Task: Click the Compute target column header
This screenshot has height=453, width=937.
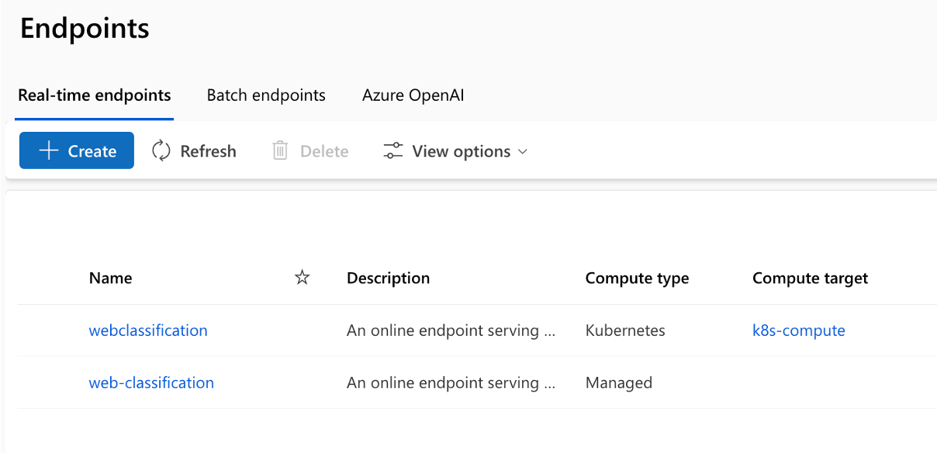Action: 810,278
